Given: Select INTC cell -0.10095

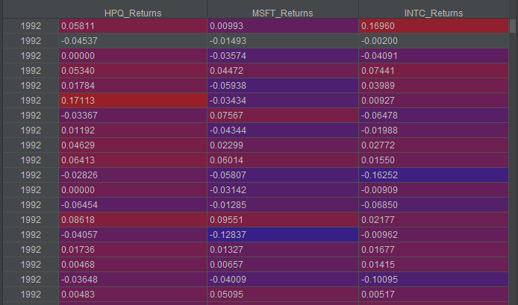Looking at the screenshot, I should 434,280.
